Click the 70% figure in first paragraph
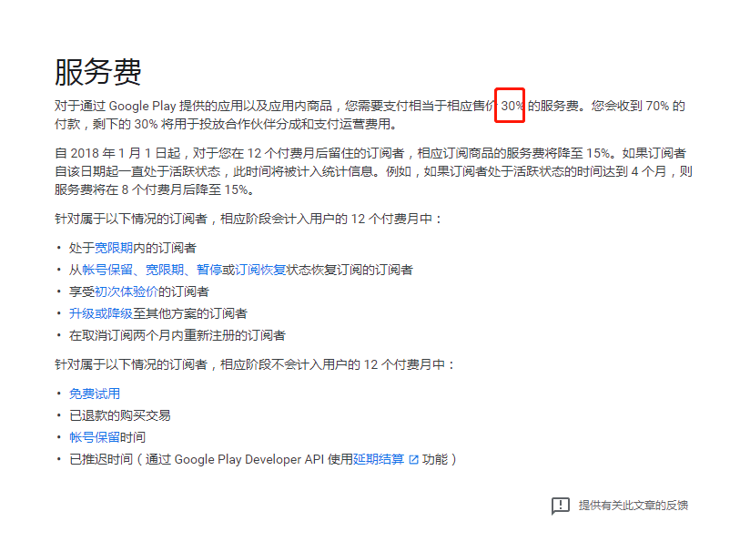 [657, 106]
